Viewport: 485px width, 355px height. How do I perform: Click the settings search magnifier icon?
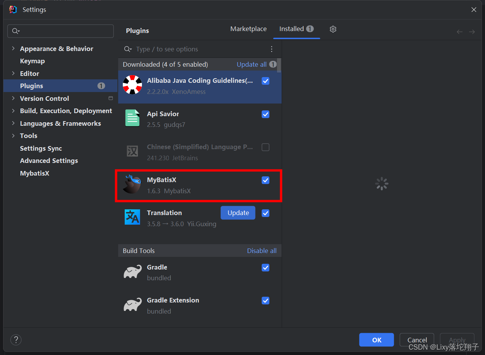coord(16,31)
